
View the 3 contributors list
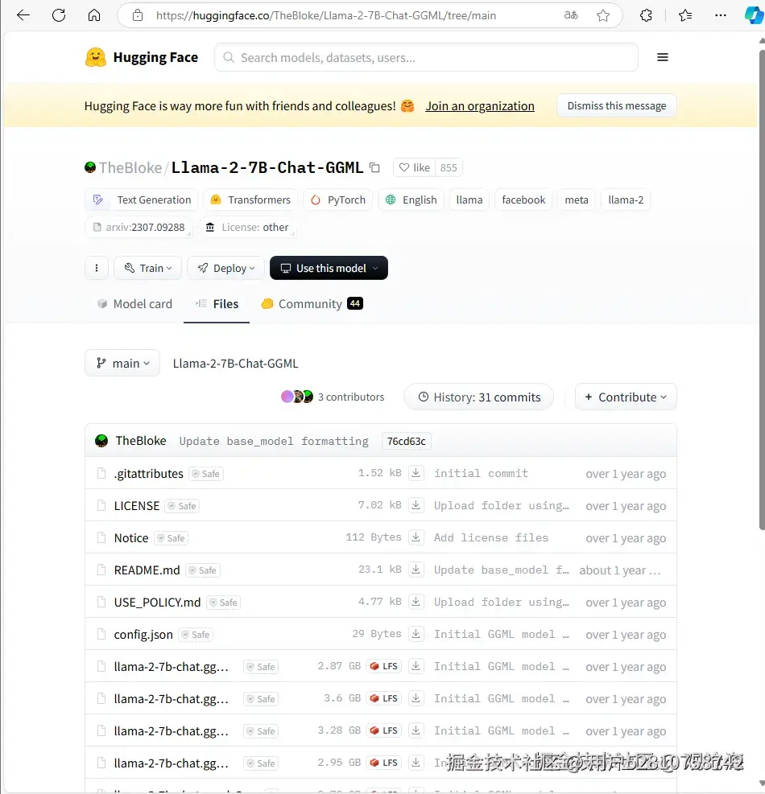(x=333, y=397)
